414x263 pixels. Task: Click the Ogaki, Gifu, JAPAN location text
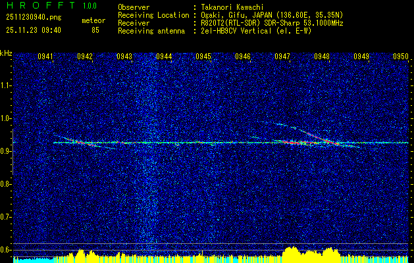tap(272, 15)
